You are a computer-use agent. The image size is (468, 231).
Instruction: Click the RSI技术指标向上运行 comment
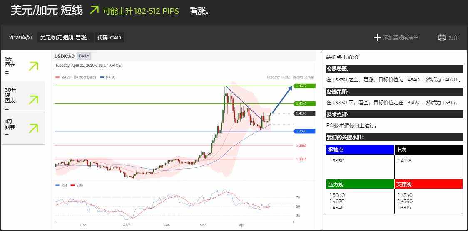click(x=351, y=125)
